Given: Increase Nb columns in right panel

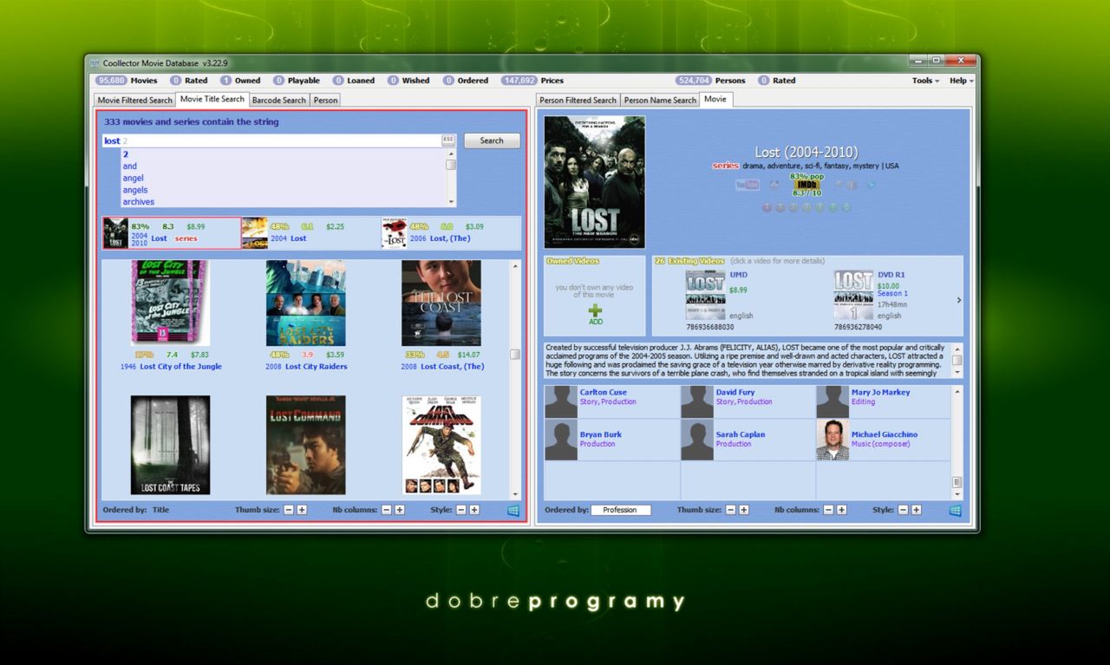Looking at the screenshot, I should click(842, 510).
